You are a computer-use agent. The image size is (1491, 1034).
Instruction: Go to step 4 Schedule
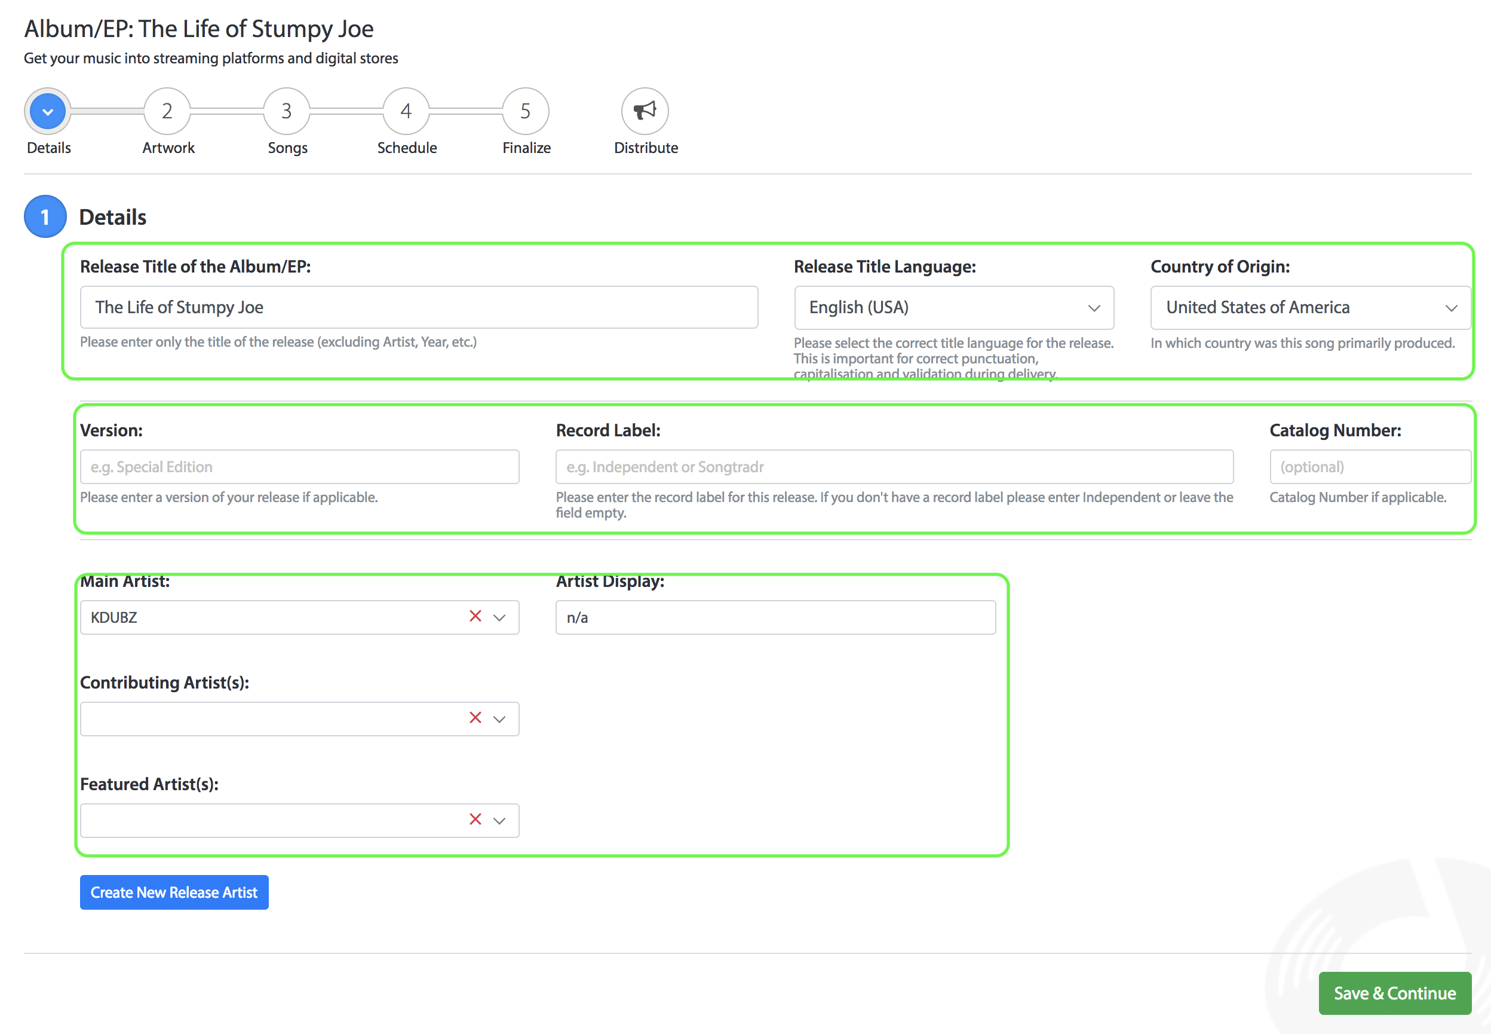[x=406, y=111]
